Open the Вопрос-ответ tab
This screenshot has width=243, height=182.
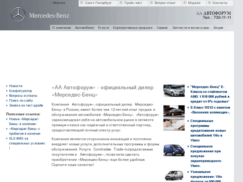[x=165, y=3]
